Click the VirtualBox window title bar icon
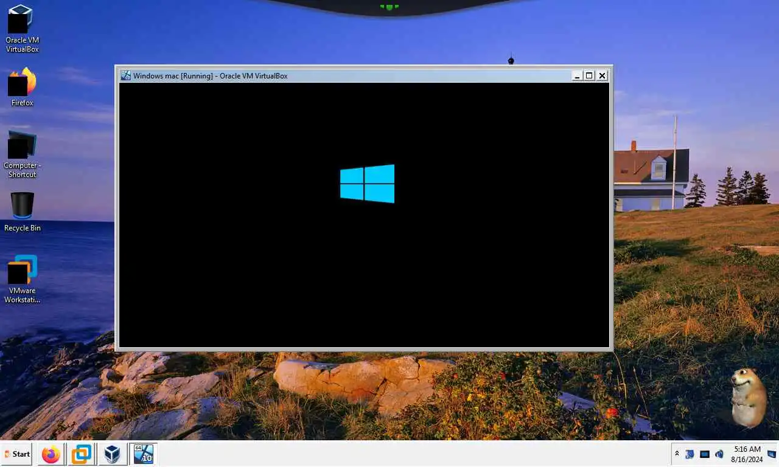 [x=126, y=75]
